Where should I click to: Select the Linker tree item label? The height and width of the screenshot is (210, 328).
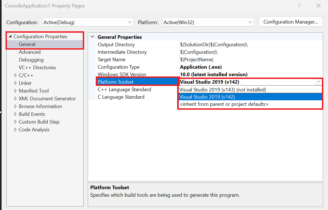coord(25,83)
